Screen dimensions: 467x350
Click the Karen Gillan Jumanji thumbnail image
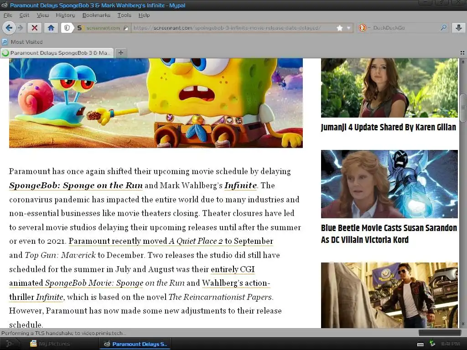click(x=389, y=88)
